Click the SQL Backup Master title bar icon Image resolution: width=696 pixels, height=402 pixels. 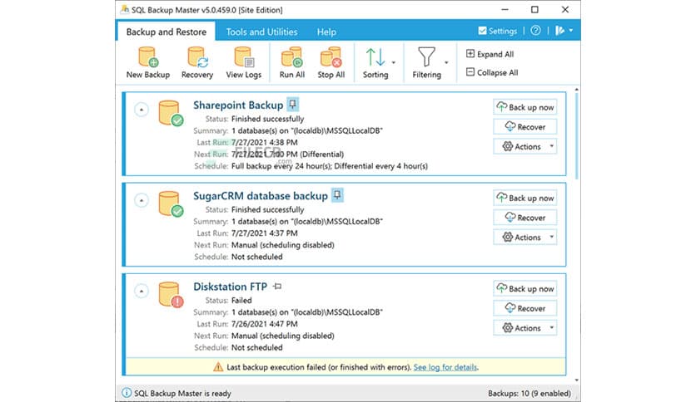click(125, 9)
